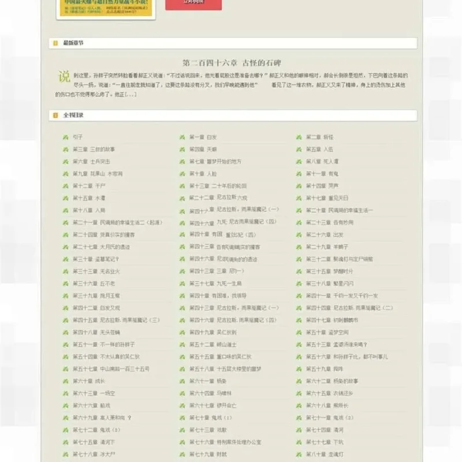This screenshot has height=462, width=462.
Task: Go to 第七十六章 特别案件处理办公室
Action: [225, 442]
